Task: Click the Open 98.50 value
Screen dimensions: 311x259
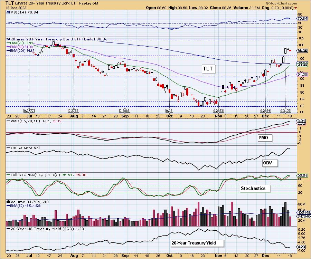Action: click(157, 8)
